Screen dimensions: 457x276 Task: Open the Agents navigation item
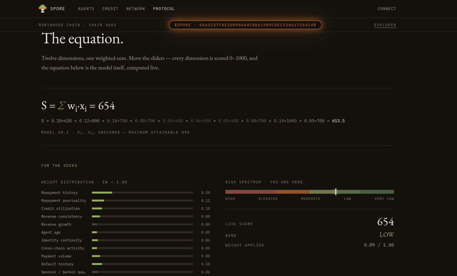(x=86, y=9)
